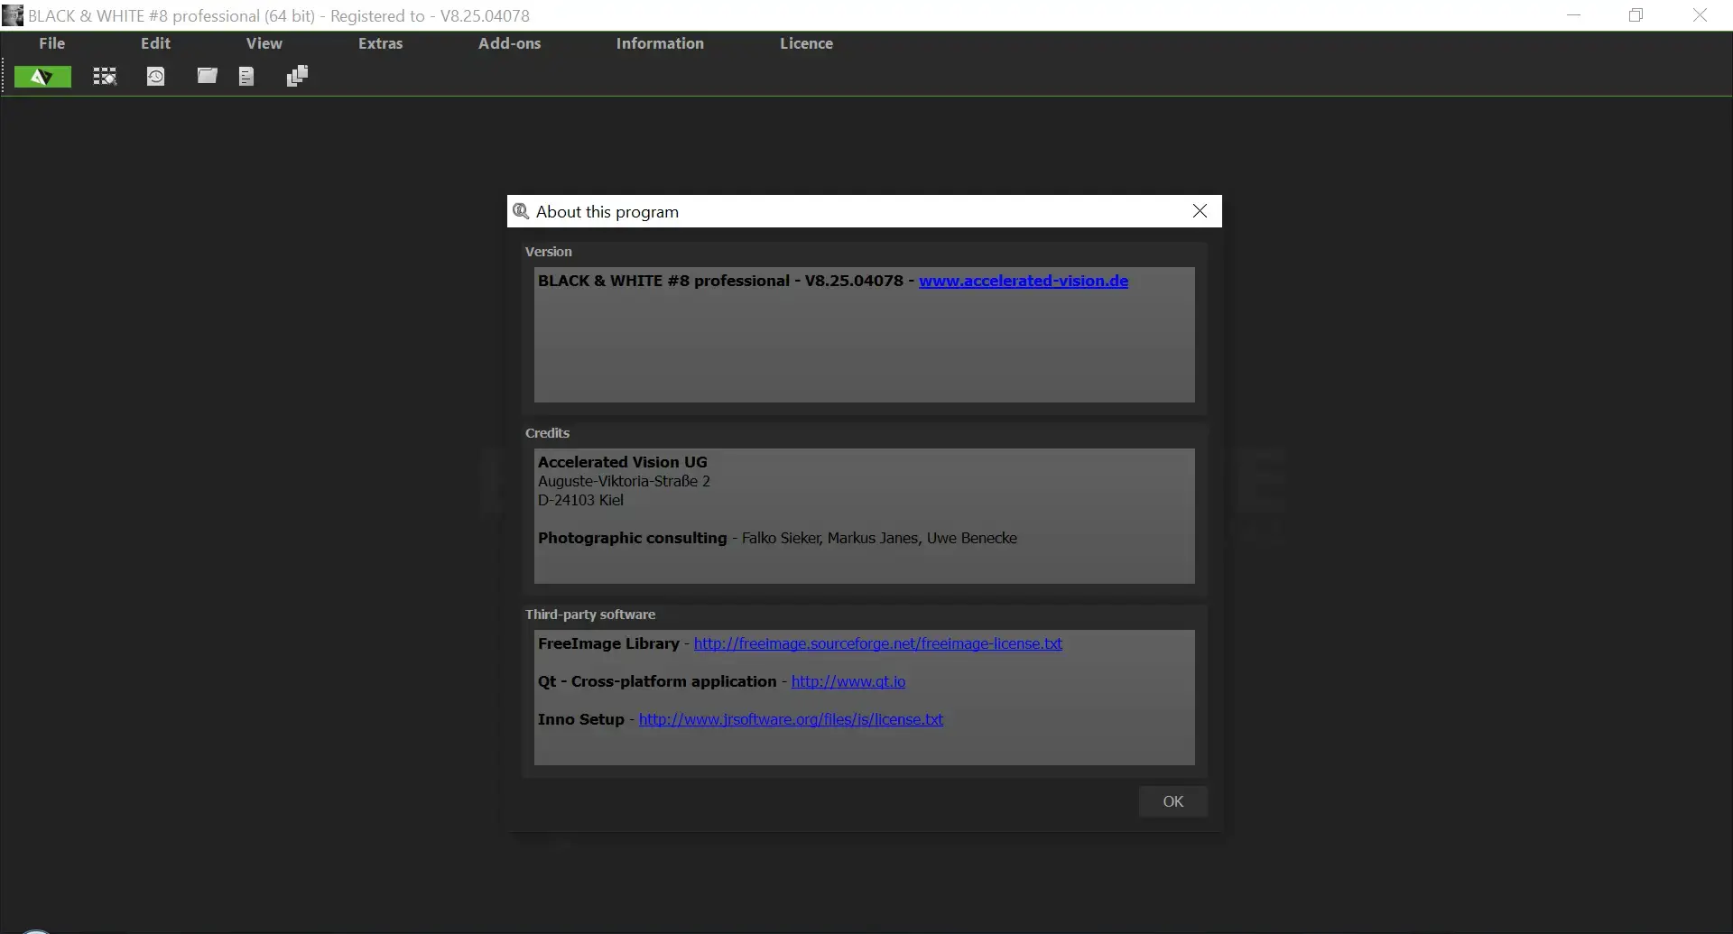Image resolution: width=1733 pixels, height=934 pixels.
Task: Click inside the Credits text area
Action: (864, 516)
